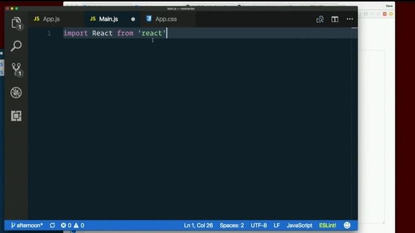The height and width of the screenshot is (233, 415).
Task: Open the Explorer files view
Action: [x=16, y=23]
